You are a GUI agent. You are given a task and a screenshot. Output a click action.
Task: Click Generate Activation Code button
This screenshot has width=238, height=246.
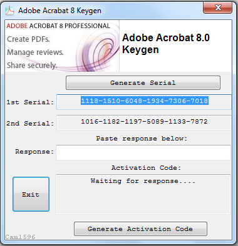coord(140,229)
